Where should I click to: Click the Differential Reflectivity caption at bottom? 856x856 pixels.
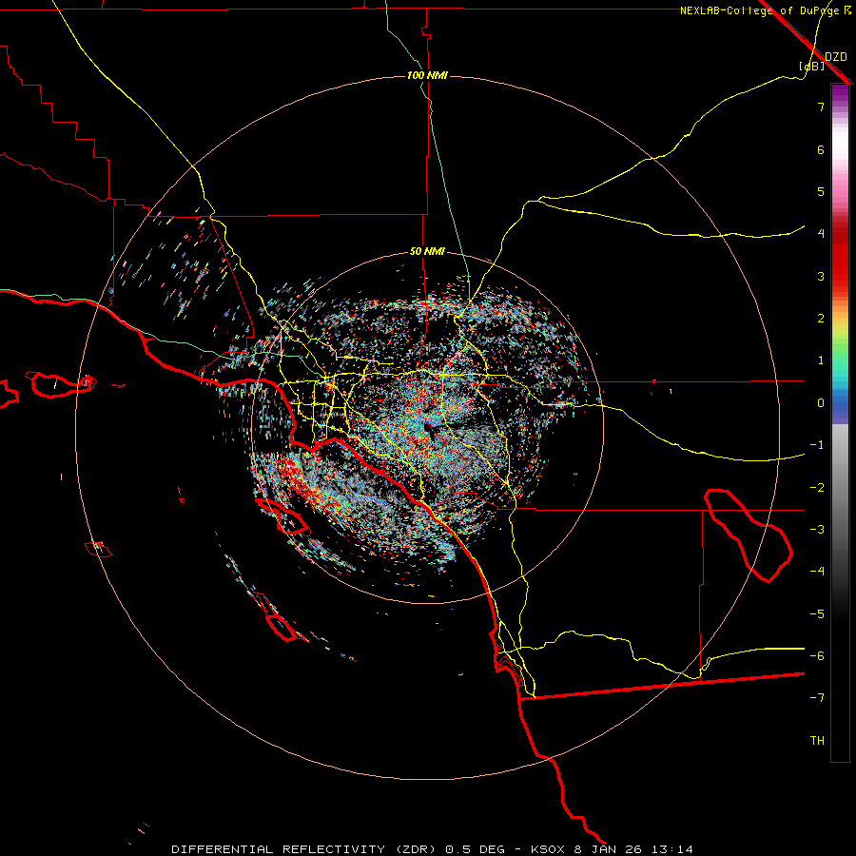coord(433,849)
